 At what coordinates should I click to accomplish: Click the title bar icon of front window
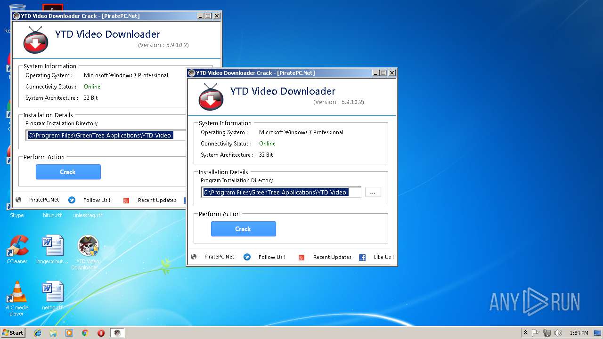191,73
